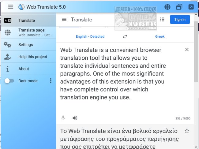The image size is (199, 149).
Task: Listen to the source text speaker icon
Action: click(x=75, y=118)
